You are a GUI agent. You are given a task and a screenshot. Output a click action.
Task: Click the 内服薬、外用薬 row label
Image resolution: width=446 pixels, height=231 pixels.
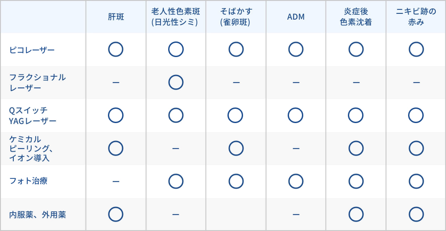[37, 214]
